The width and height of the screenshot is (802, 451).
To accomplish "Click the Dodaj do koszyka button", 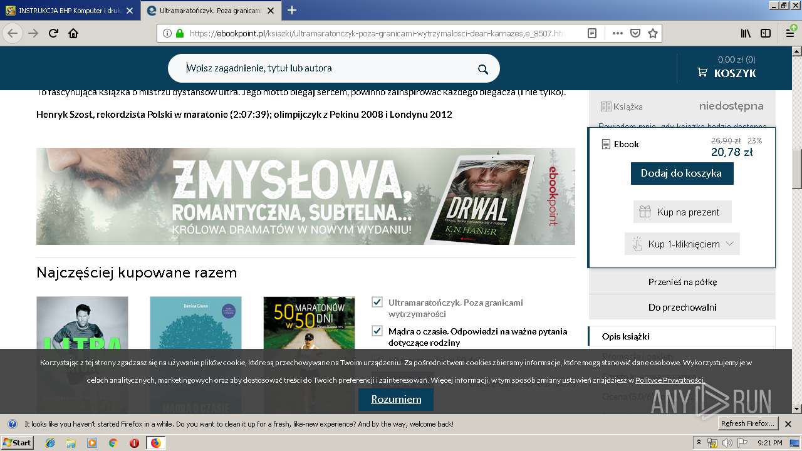I will point(682,174).
